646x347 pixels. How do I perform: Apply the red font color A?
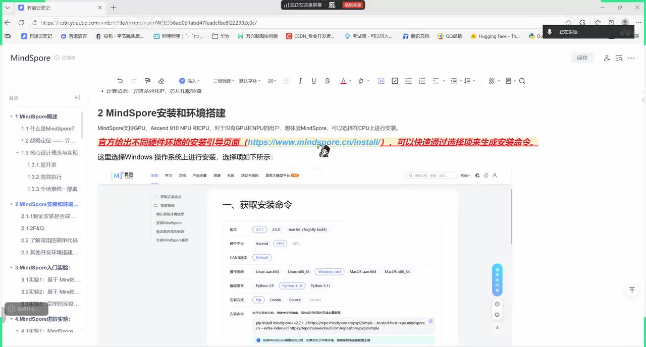click(343, 81)
